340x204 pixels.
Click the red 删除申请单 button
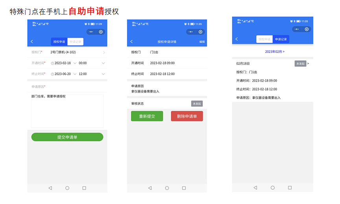tap(187, 116)
